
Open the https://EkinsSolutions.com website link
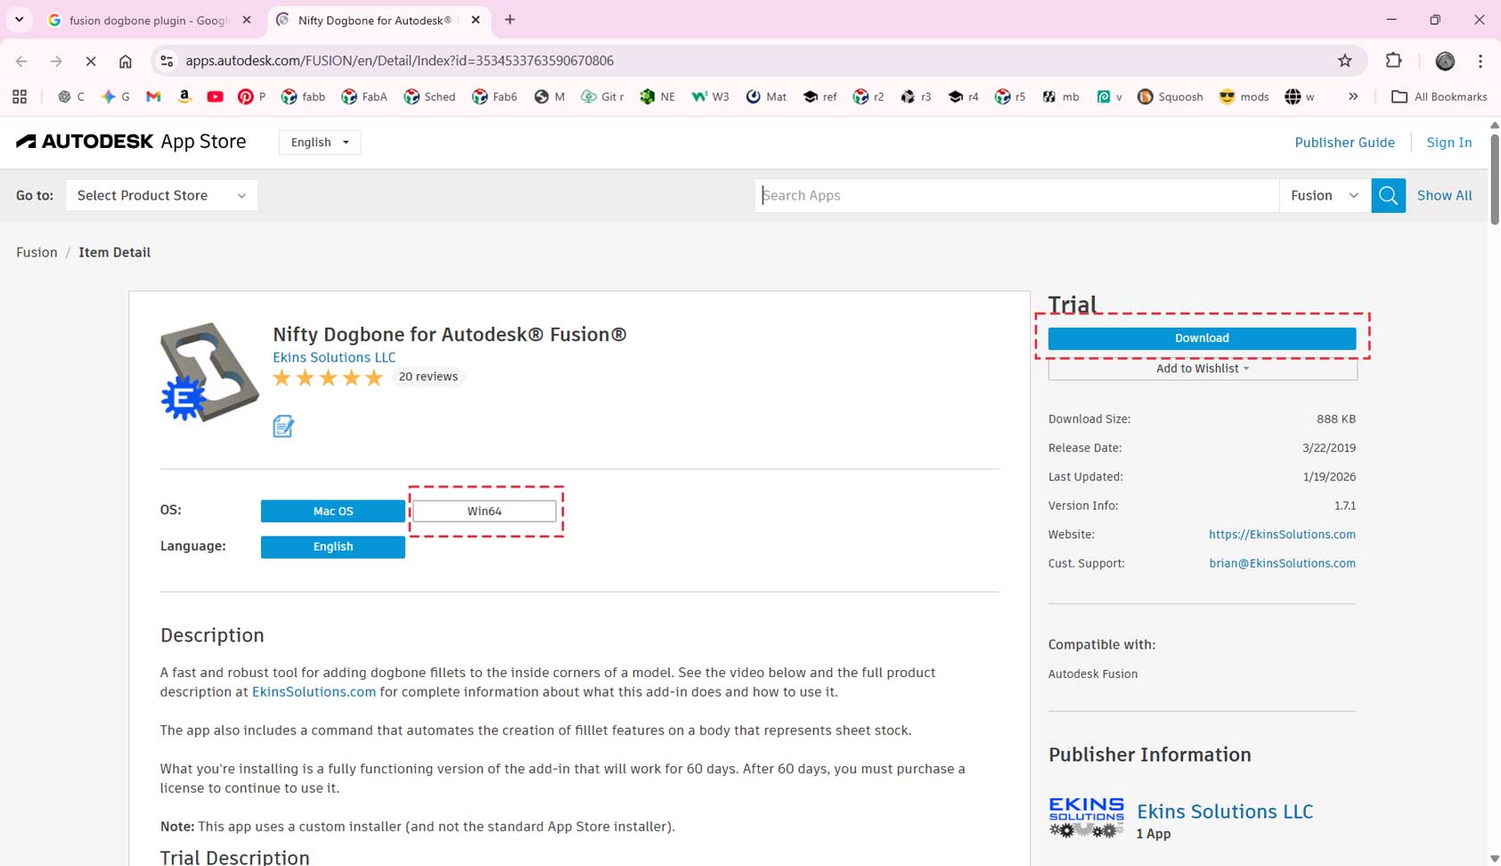(1282, 535)
